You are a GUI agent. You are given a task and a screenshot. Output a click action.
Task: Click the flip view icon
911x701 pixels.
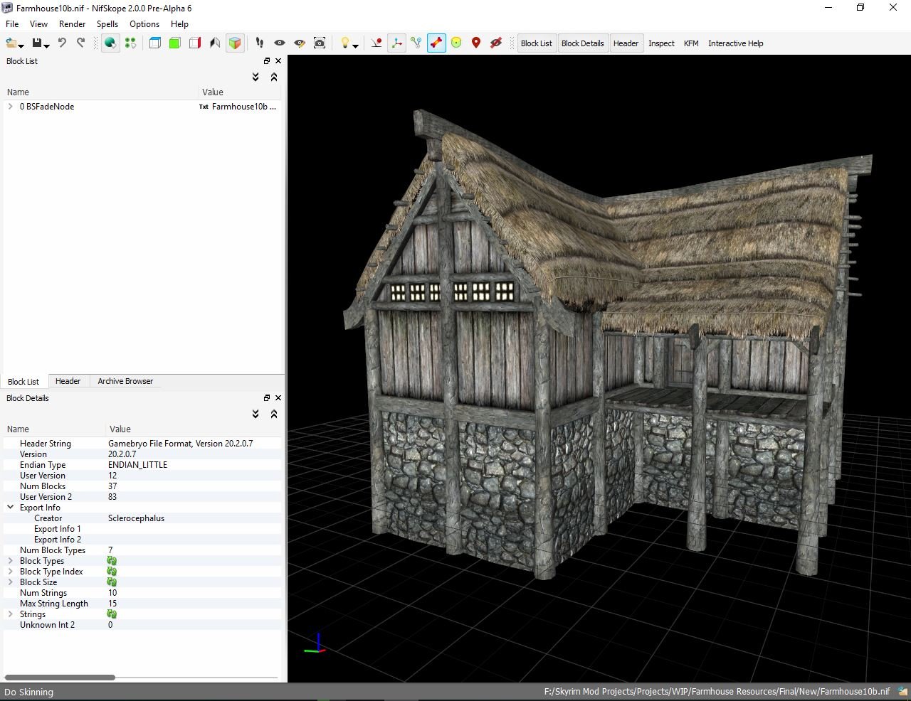(x=215, y=43)
